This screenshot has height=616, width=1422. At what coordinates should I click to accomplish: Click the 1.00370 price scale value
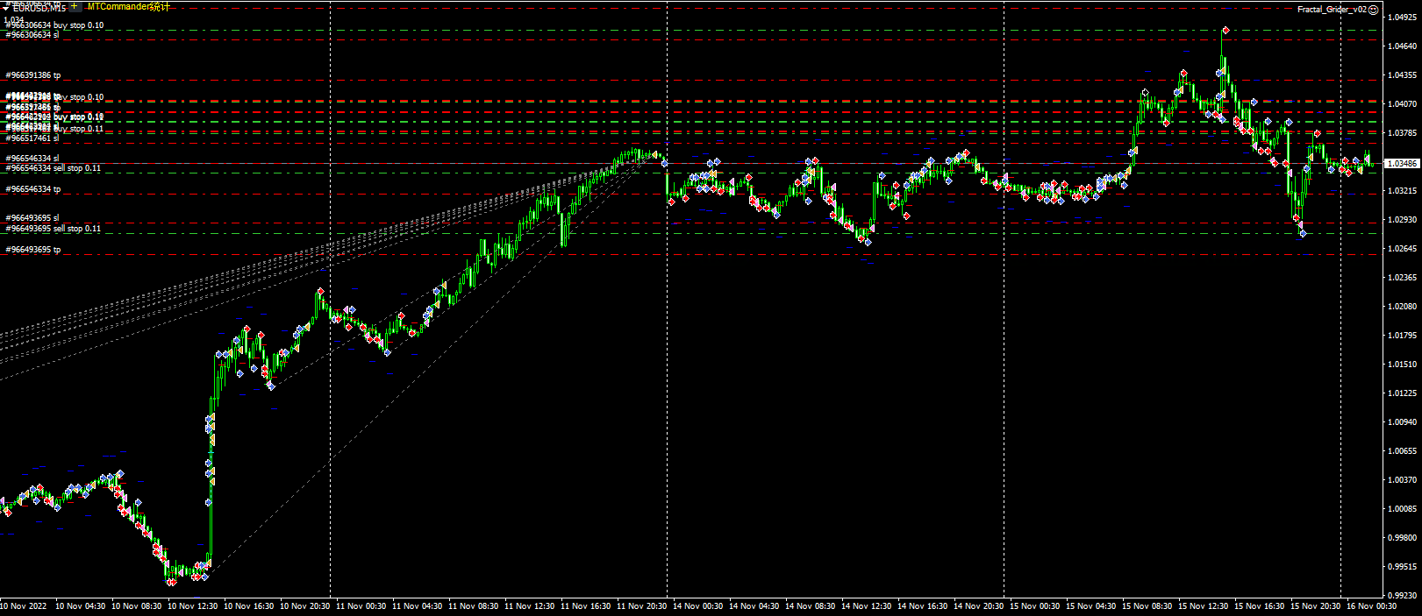click(1402, 480)
